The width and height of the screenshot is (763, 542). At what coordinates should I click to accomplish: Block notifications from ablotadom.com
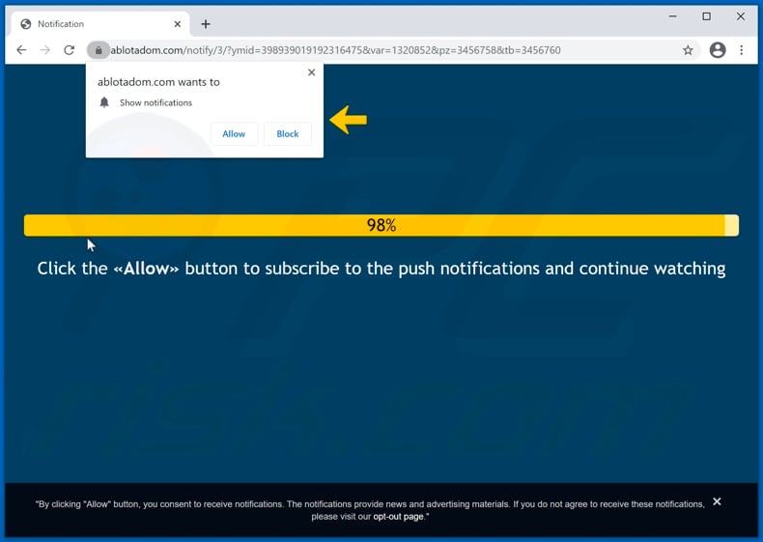(x=288, y=134)
